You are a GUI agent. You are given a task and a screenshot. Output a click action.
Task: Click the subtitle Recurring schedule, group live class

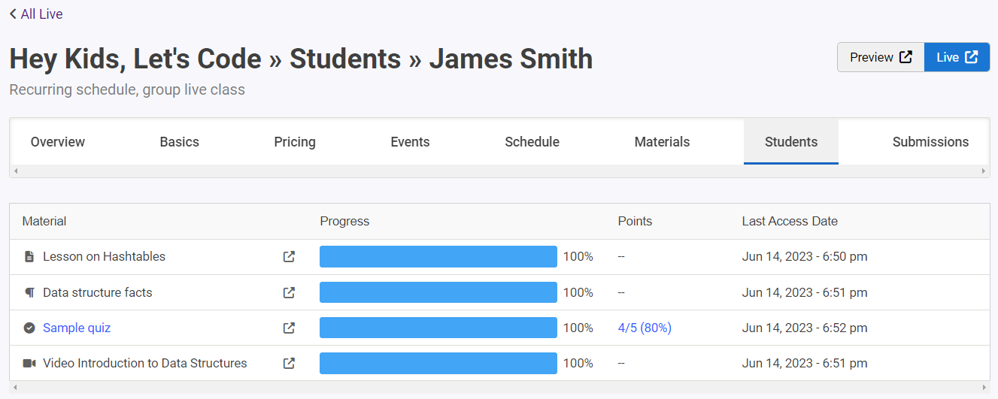(127, 90)
